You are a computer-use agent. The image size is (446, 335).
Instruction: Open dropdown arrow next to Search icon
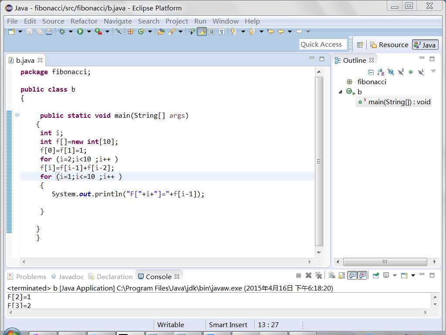(x=180, y=31)
